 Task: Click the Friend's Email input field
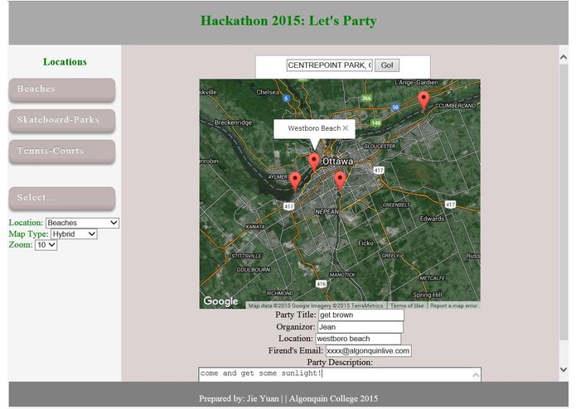pos(369,351)
